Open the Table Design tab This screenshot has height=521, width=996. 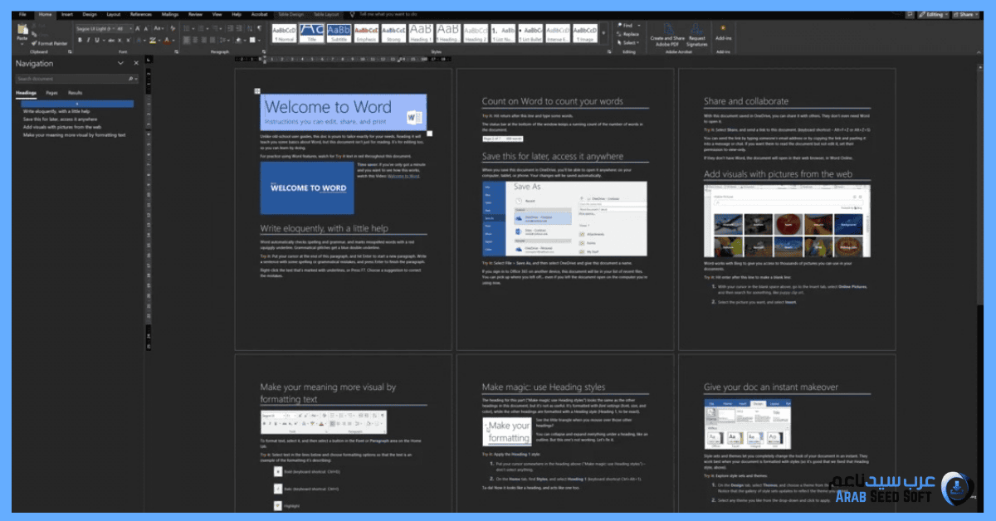(x=290, y=14)
